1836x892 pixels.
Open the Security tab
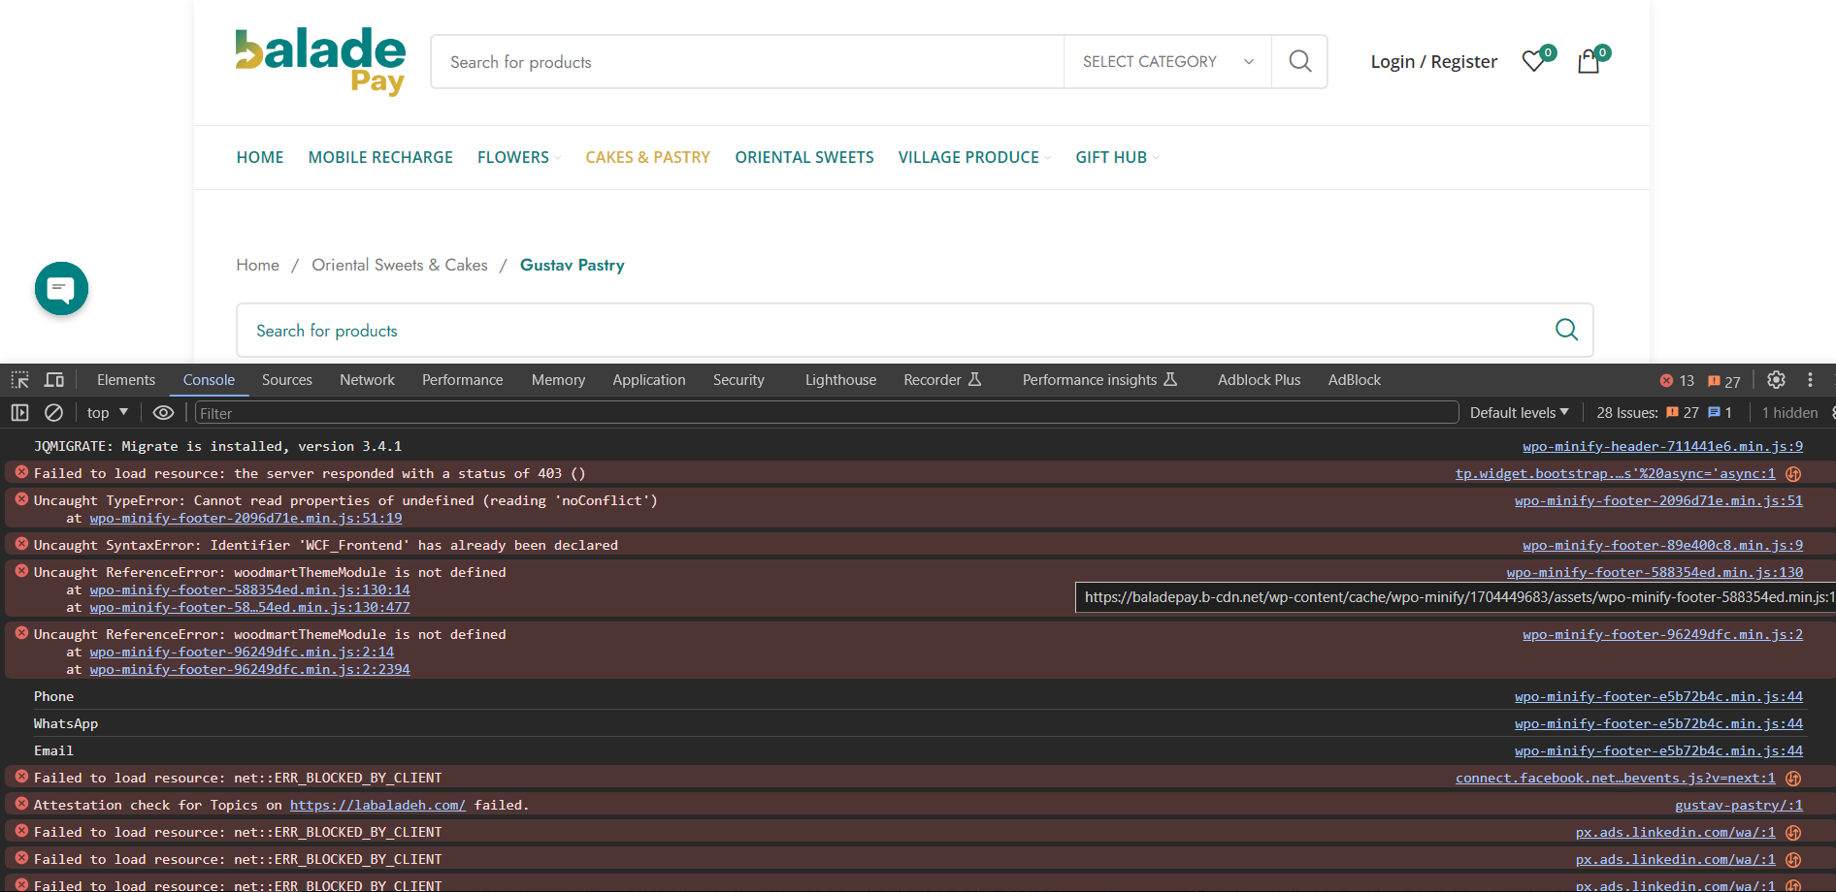738,380
